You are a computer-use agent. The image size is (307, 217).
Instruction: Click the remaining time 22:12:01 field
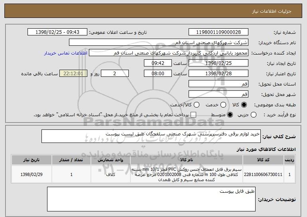73,74
